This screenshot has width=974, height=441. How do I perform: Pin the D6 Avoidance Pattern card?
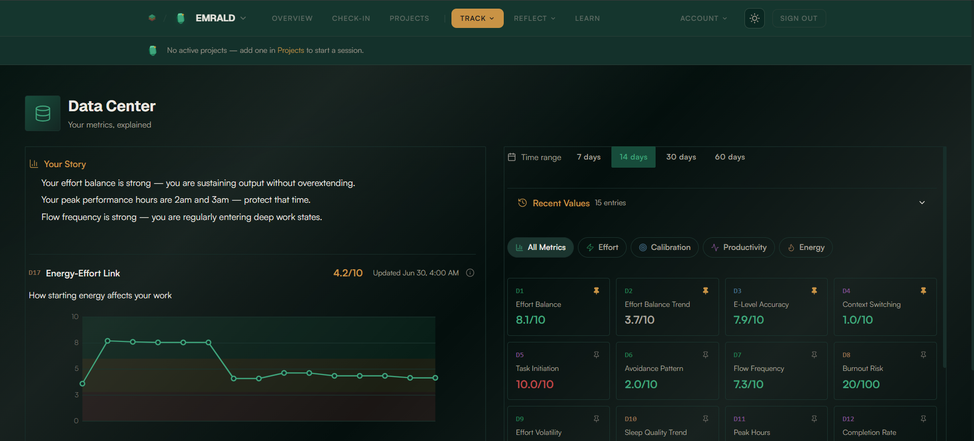(x=705, y=355)
